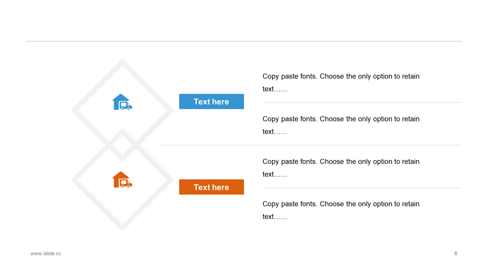Click the word text…… in the first paragraph
488x274 pixels.
click(275, 89)
